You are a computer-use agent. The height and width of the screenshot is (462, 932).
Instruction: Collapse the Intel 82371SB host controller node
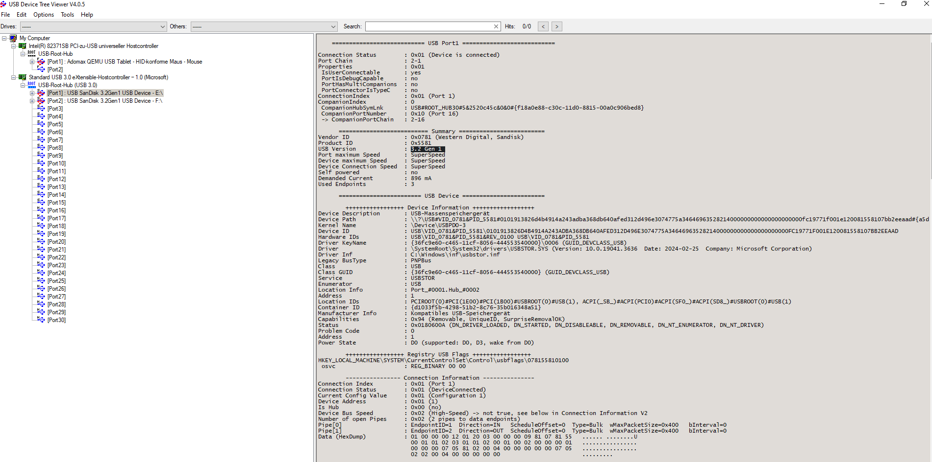pos(14,46)
